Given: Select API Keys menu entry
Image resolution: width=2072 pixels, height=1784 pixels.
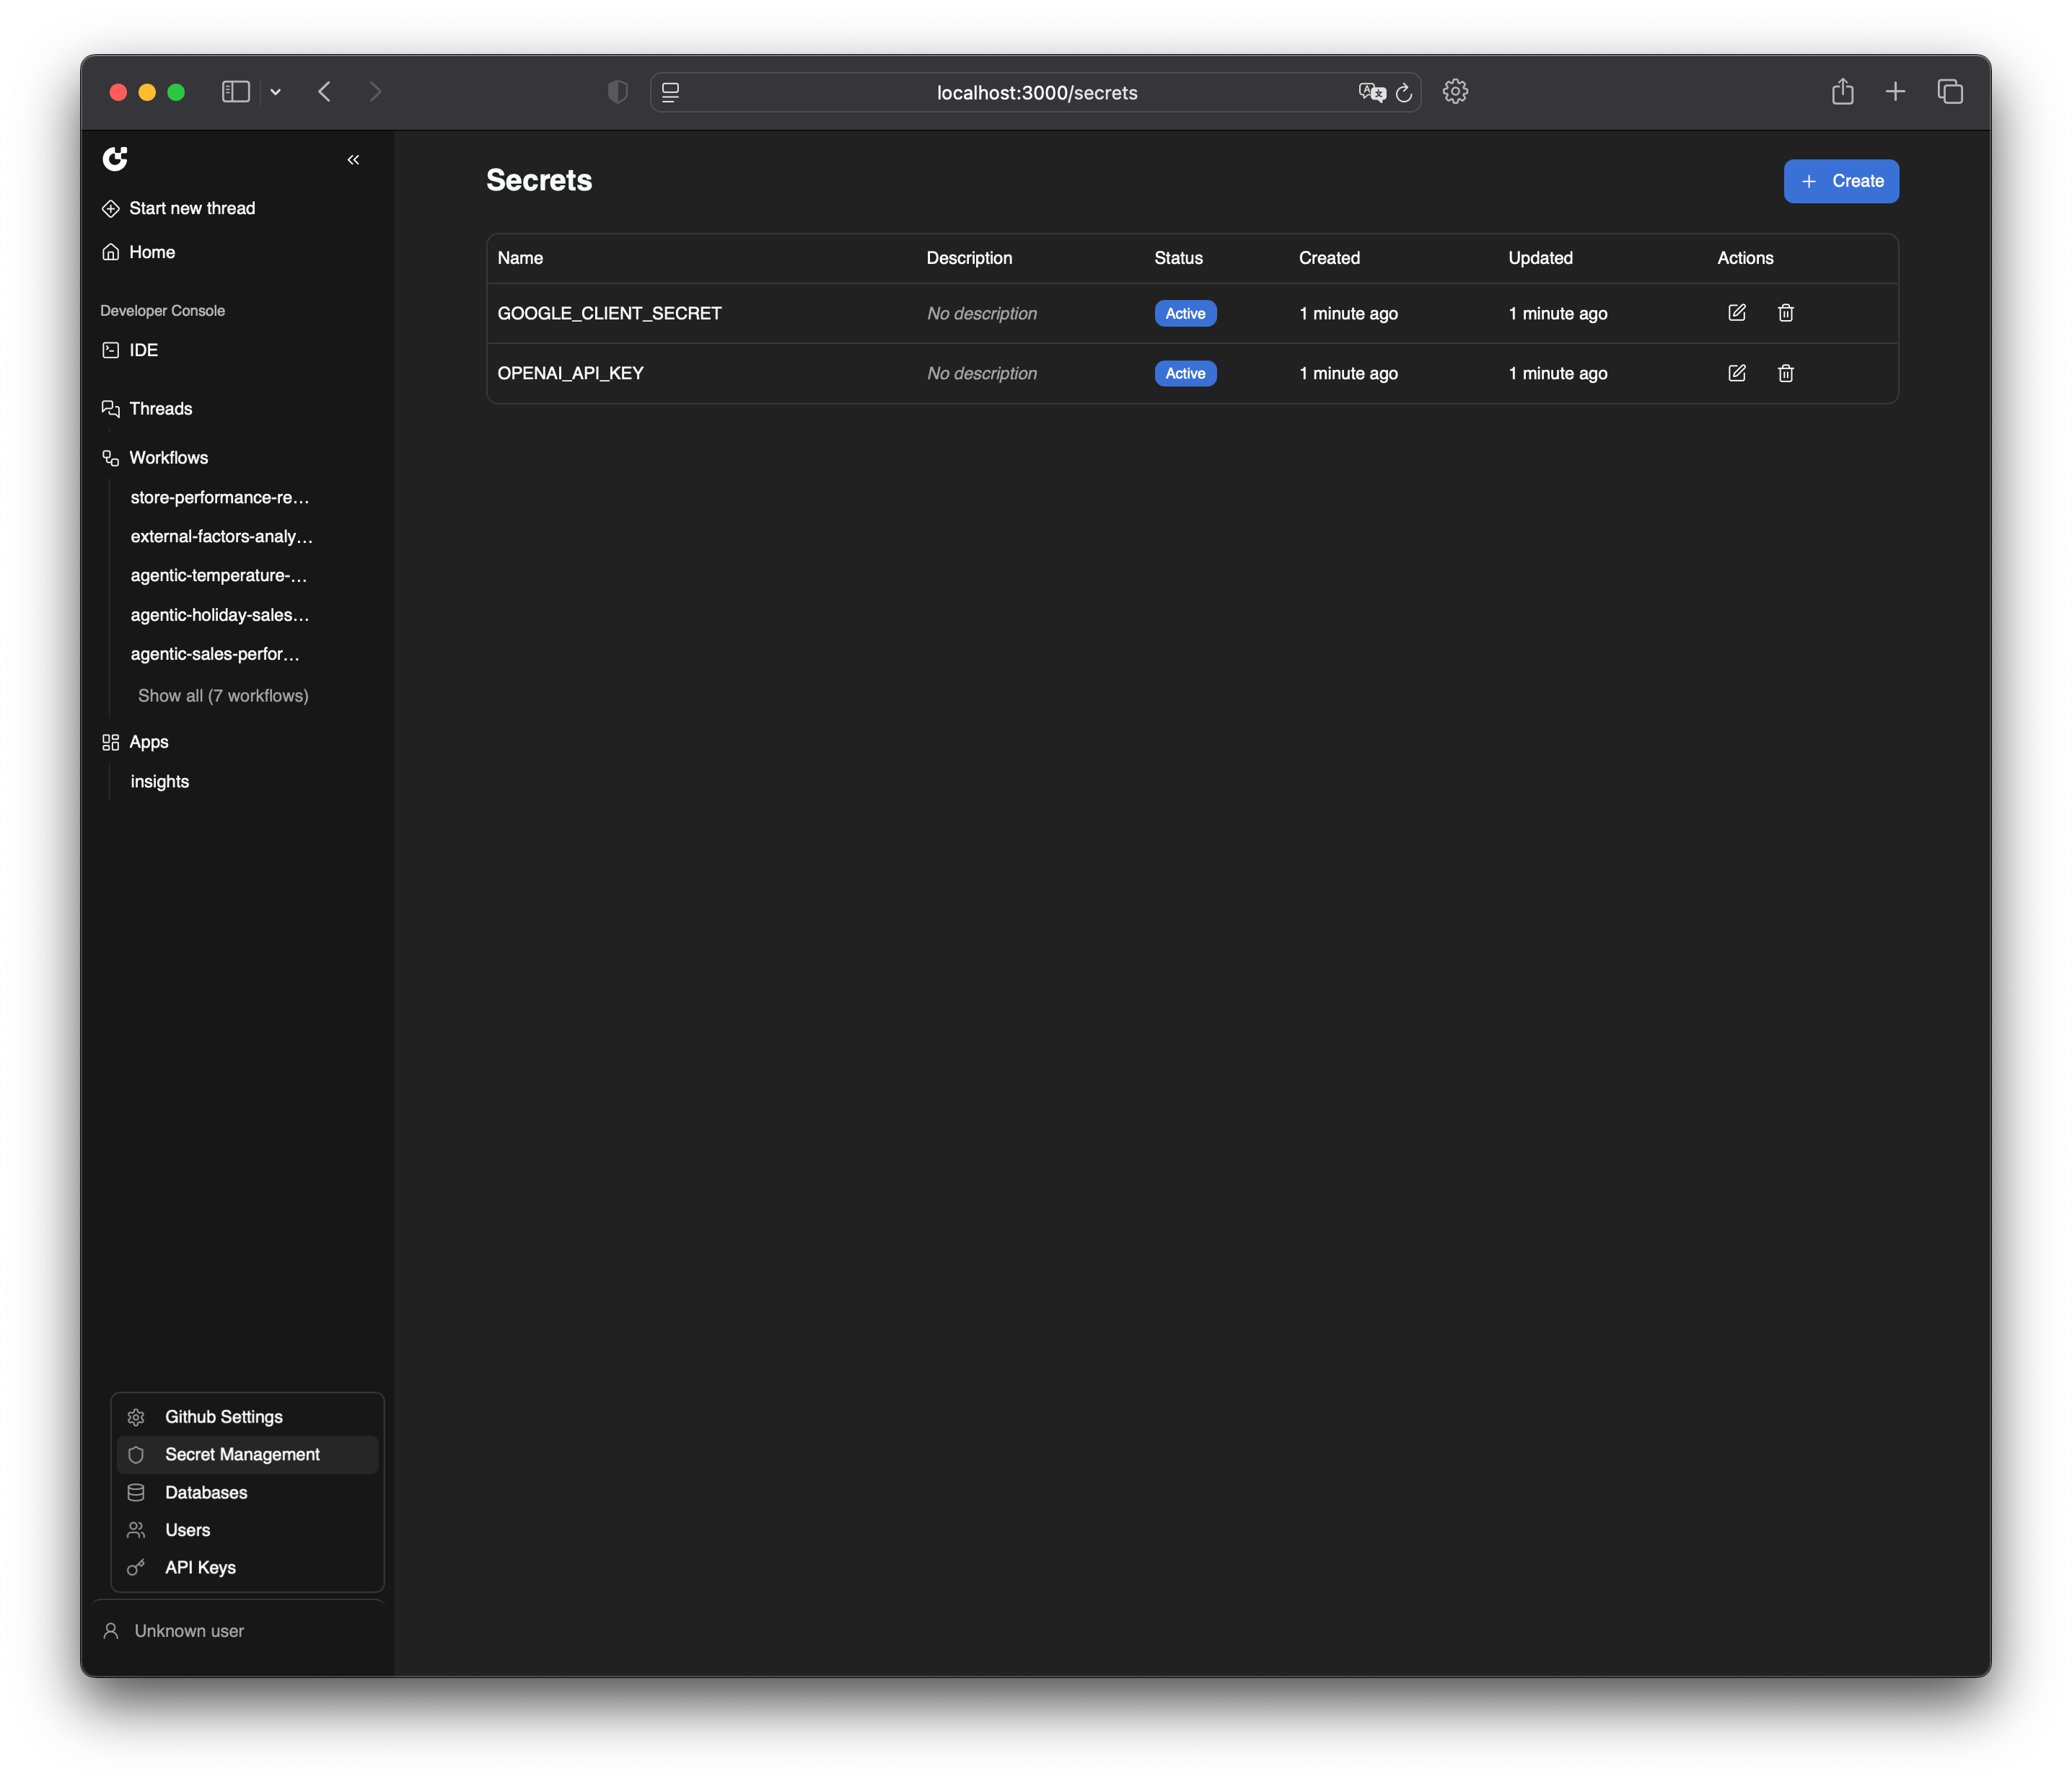Looking at the screenshot, I should (x=200, y=1567).
